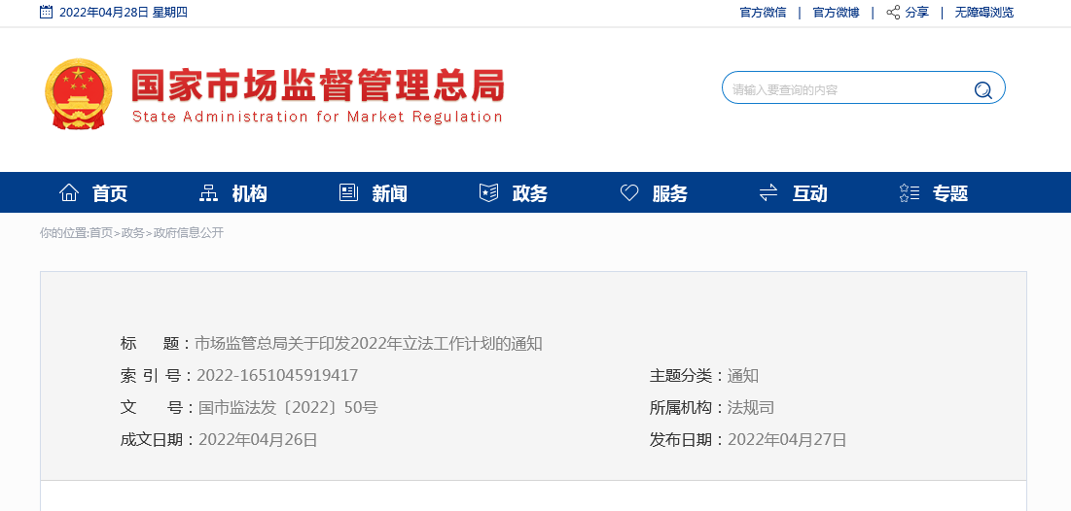Select the 成文日期 value 2022年04月26日

258,439
